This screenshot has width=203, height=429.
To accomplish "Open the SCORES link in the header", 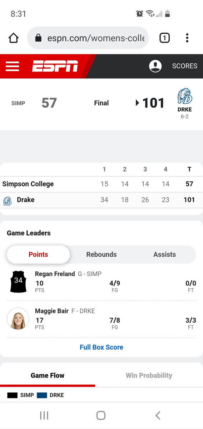I will 185,66.
